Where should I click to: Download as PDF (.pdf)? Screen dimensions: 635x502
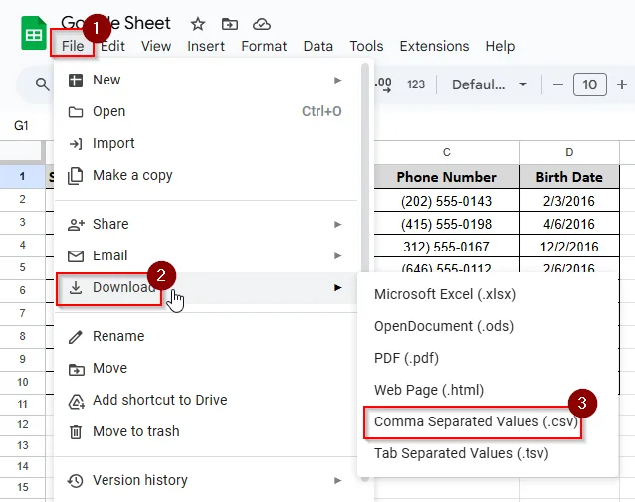click(x=488, y=358)
